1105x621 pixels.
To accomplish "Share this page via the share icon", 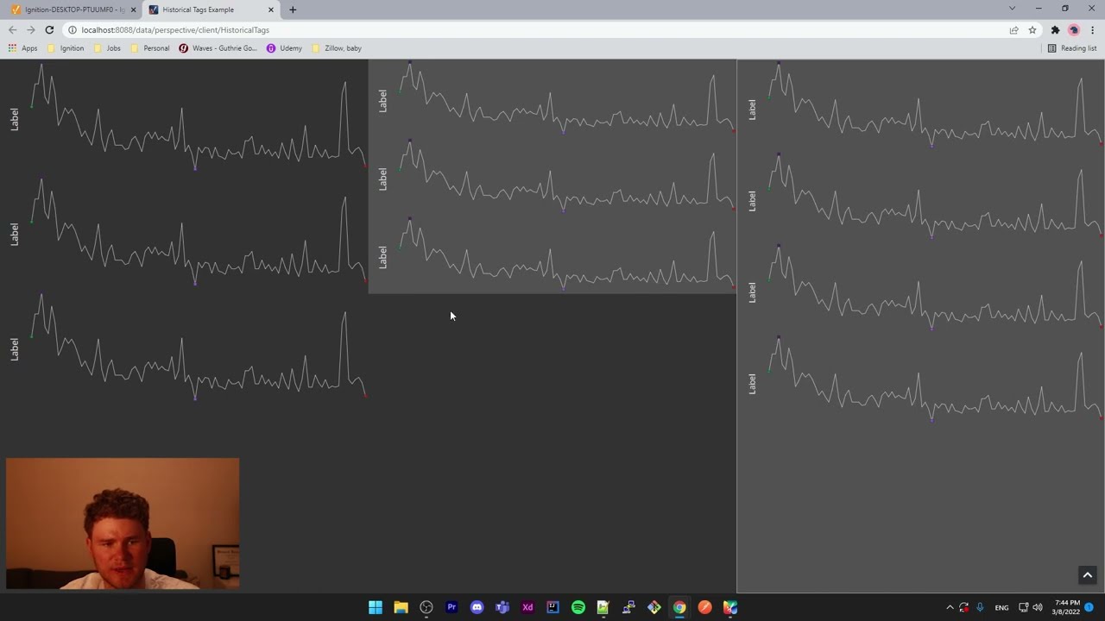I will [x=1014, y=30].
